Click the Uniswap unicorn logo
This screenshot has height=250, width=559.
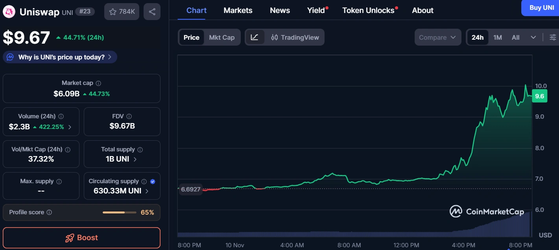click(9, 12)
